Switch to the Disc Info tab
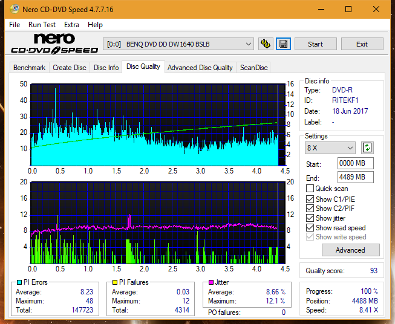The image size is (395, 324). point(106,68)
